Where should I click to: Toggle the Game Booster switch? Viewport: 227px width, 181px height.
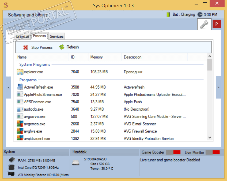[173, 152]
